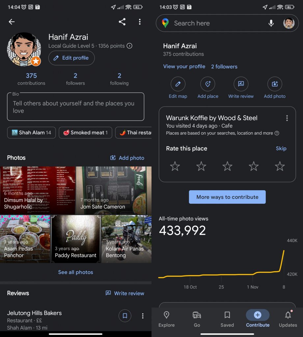This screenshot has height=337, width=303.
Task: Open the Paddy Restaurant photo
Action: pos(76,239)
